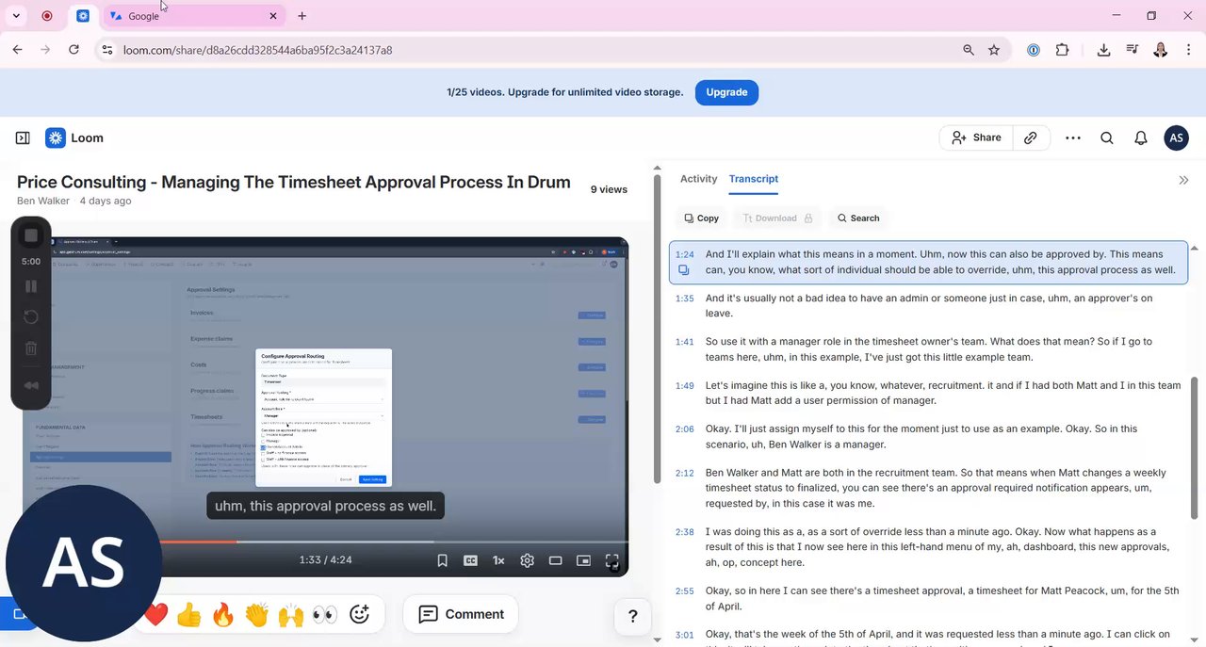Image resolution: width=1206 pixels, height=647 pixels.
Task: Open the three-dot more options menu
Action: [x=1073, y=137]
